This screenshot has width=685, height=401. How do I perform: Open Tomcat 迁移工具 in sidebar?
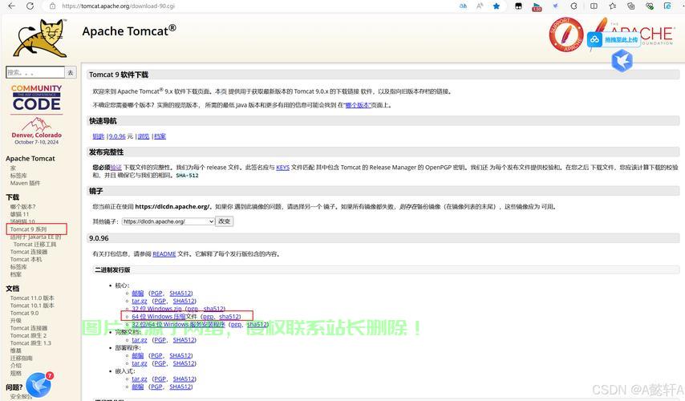(35, 244)
